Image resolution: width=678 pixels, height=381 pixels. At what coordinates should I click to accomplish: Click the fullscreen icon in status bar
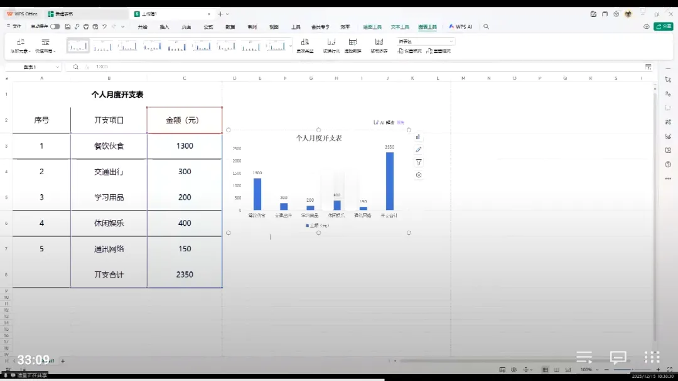click(670, 370)
